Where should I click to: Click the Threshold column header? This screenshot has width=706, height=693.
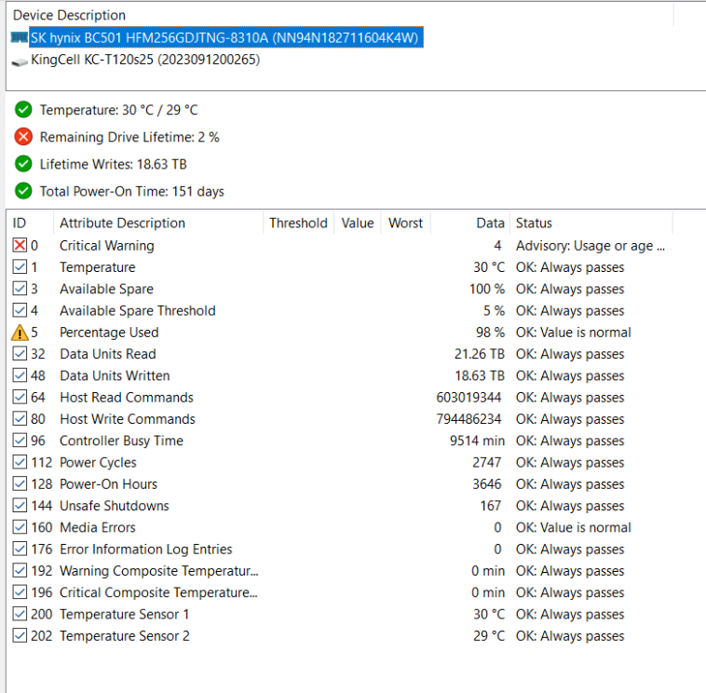click(299, 223)
